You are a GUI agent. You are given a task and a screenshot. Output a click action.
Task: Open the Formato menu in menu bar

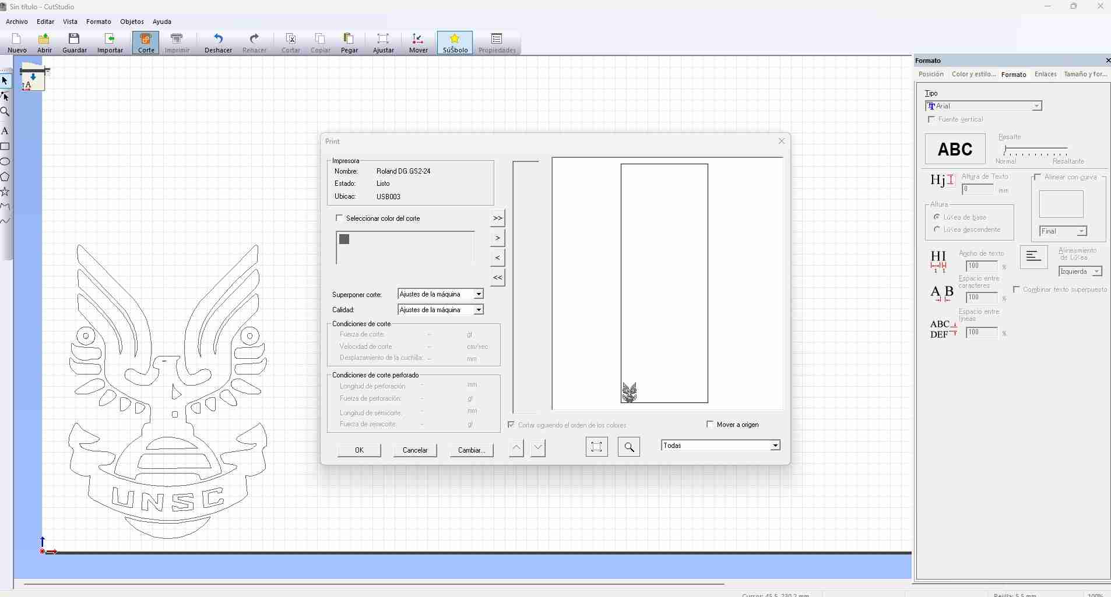(x=99, y=22)
